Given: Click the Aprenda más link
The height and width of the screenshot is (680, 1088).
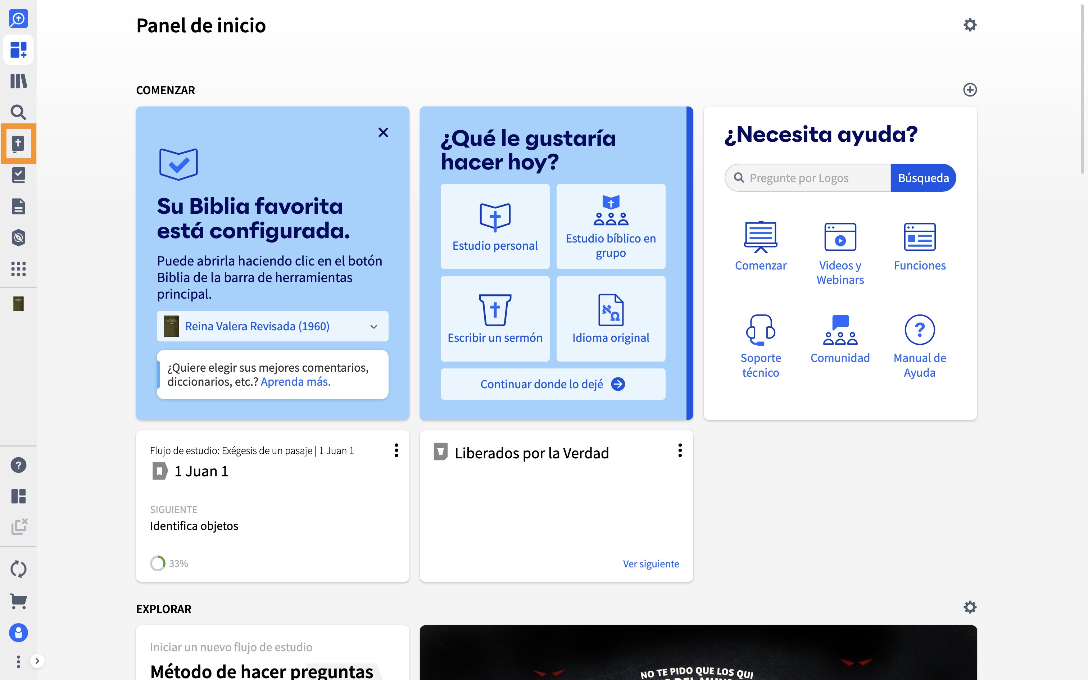Looking at the screenshot, I should coord(295,382).
